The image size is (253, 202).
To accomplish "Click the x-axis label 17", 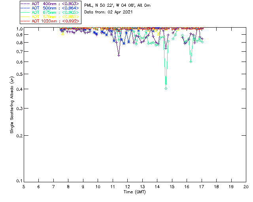I will (202, 187).
